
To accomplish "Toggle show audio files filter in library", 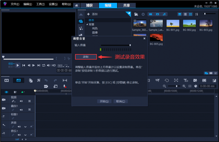I will [x=164, y=14].
